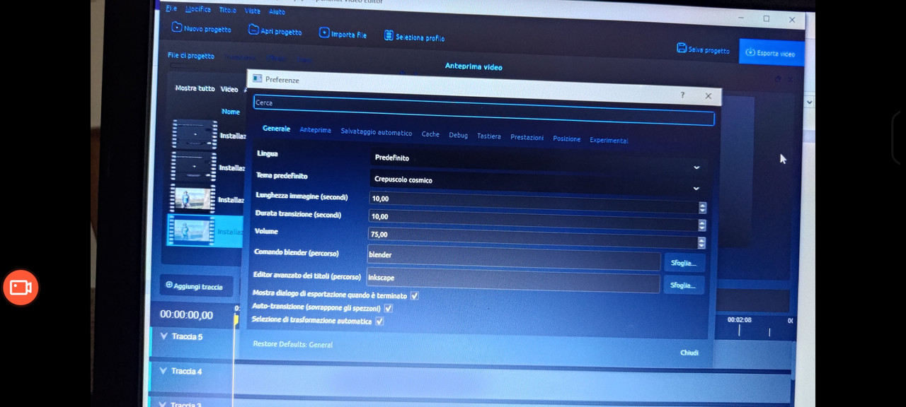Open the Debug preferences tab
906x407 pixels.
coord(458,135)
